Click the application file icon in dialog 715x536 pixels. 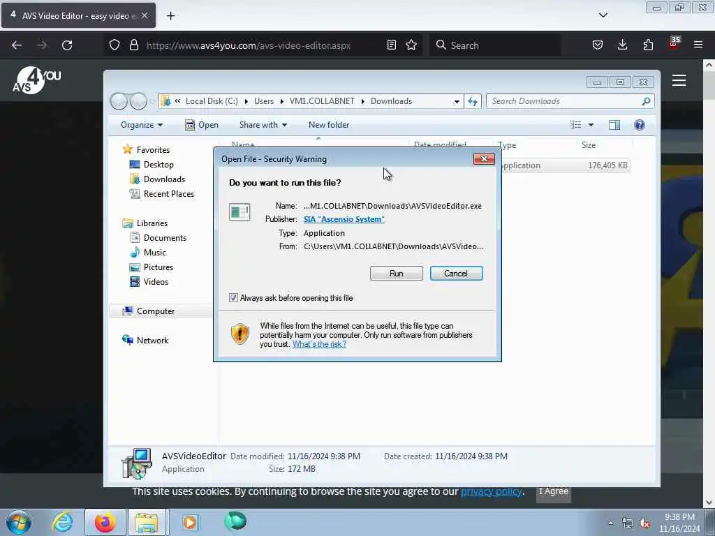click(x=240, y=212)
